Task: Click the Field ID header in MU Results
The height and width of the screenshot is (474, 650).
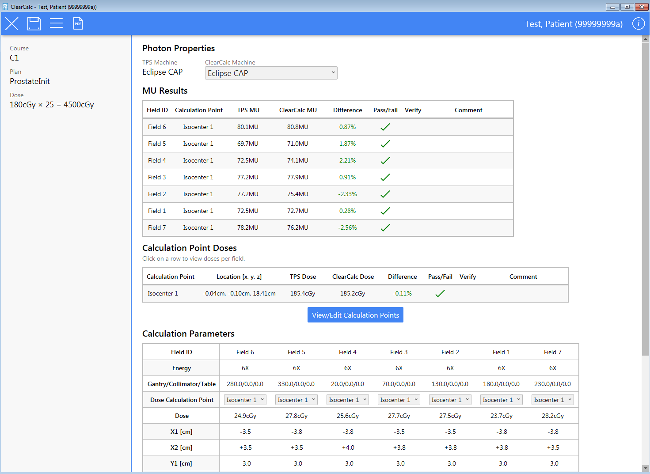Action: click(157, 110)
